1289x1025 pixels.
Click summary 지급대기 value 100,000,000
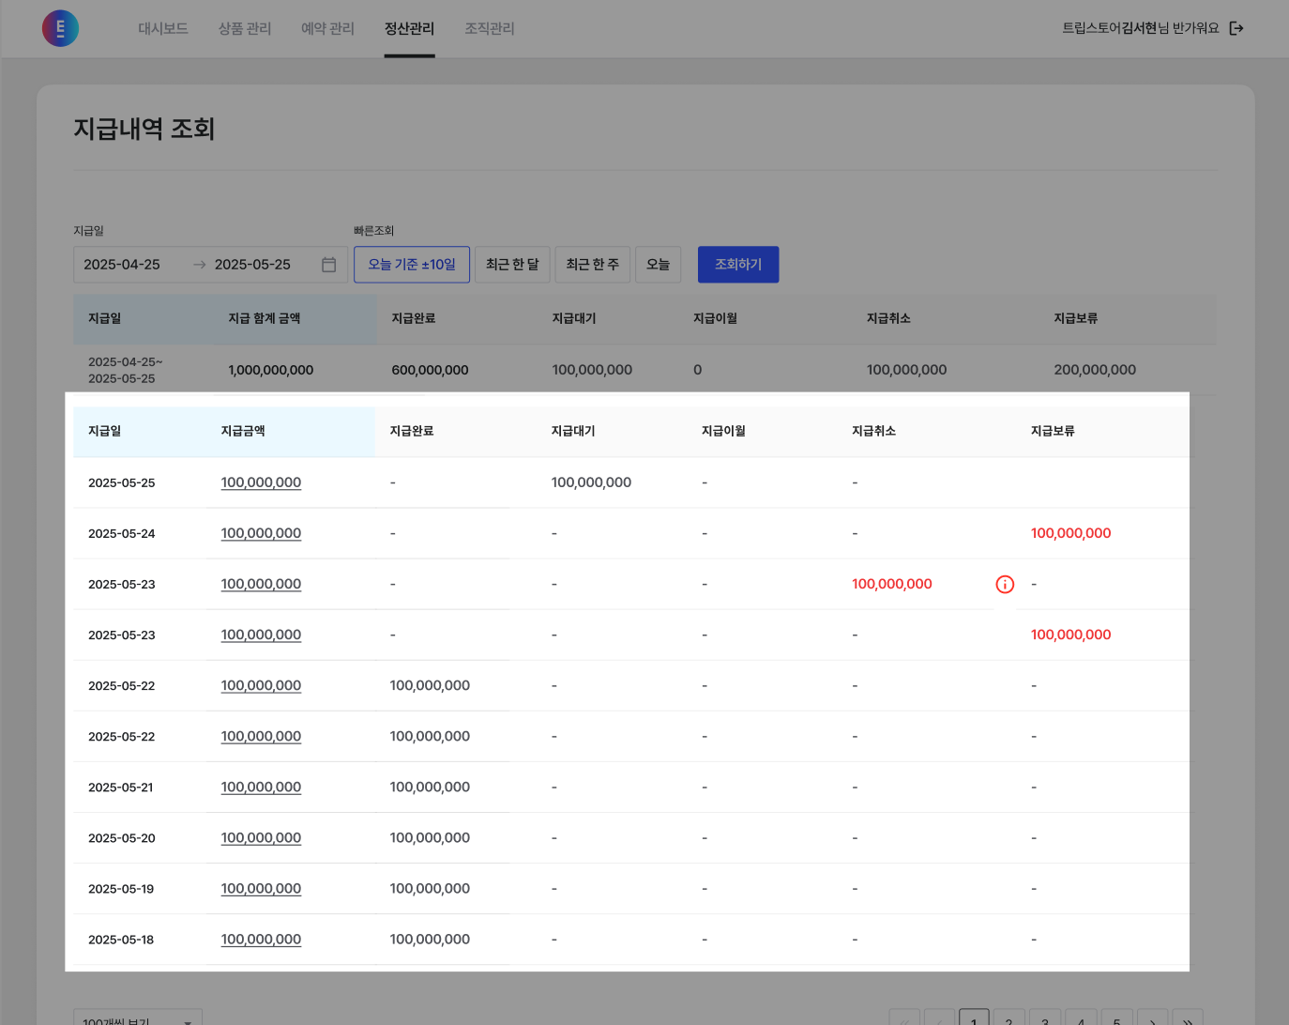[592, 370]
